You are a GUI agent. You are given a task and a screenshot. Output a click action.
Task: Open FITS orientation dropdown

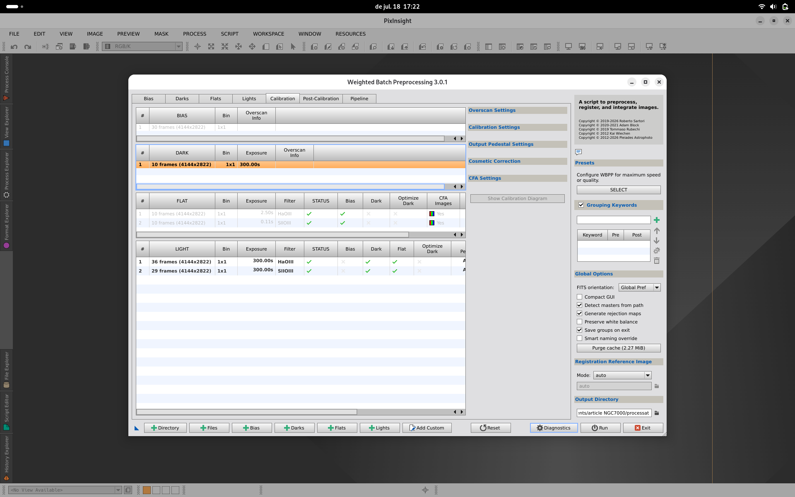point(639,287)
